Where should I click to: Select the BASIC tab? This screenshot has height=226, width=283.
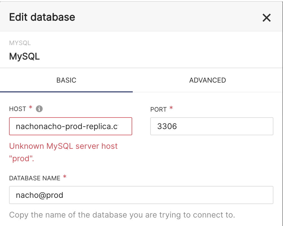pyautogui.click(x=66, y=80)
